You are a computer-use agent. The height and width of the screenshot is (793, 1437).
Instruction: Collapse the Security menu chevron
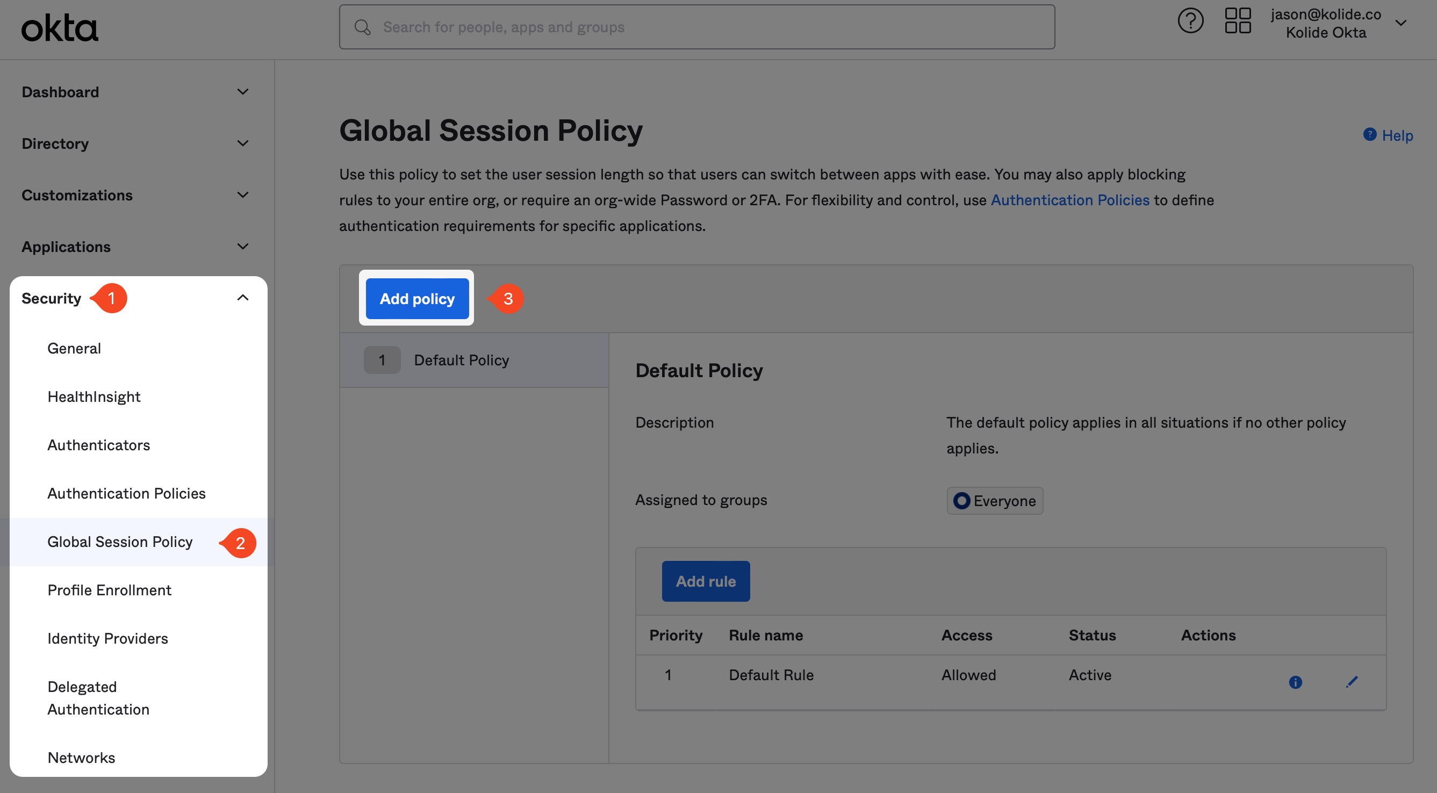tap(243, 298)
